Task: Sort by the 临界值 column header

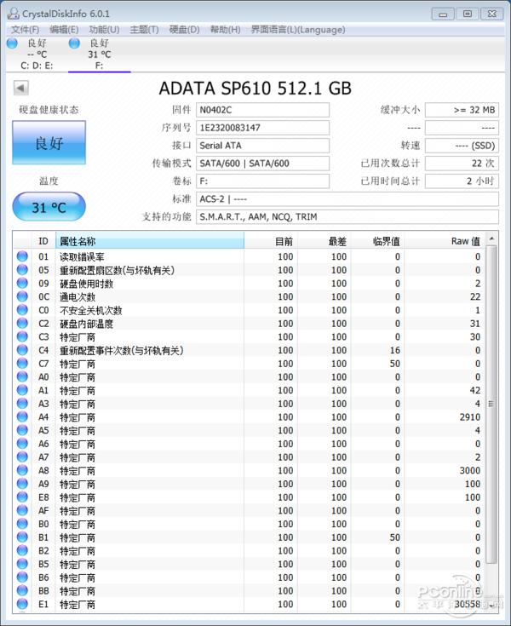Action: (377, 241)
